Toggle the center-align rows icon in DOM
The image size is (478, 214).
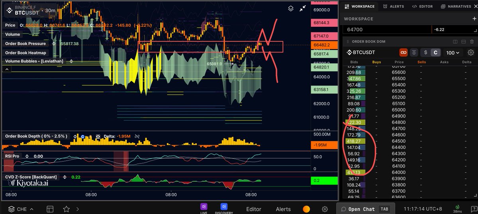coord(414,53)
